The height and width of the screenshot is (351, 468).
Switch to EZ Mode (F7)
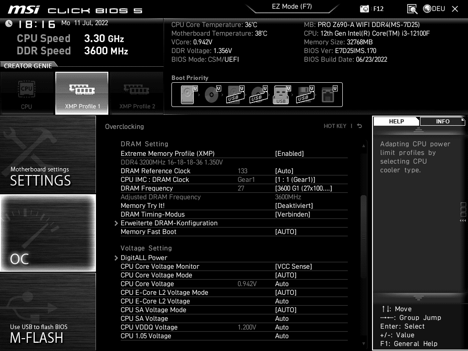tap(292, 6)
